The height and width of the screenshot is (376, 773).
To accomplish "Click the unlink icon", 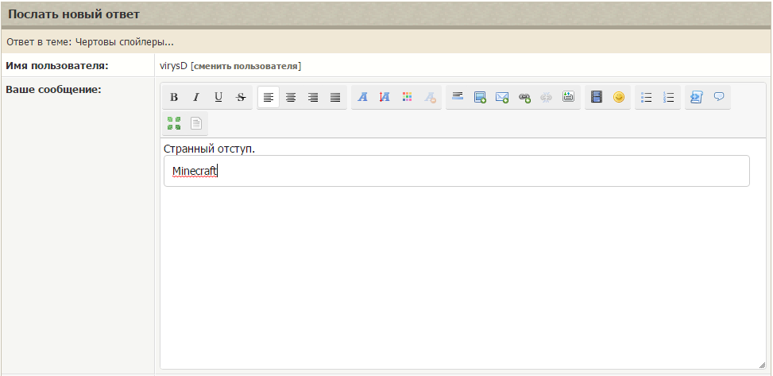I will tap(547, 97).
